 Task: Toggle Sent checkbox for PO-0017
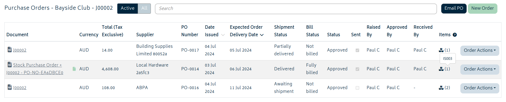pos(357,50)
